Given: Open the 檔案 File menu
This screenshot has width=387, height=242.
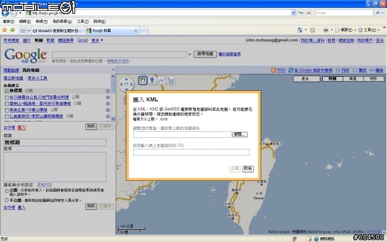Looking at the screenshot, I should click(8, 22).
